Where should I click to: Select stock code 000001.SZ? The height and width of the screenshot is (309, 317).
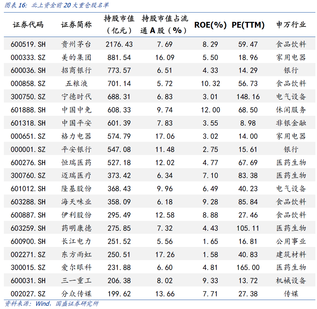pyautogui.click(x=28, y=150)
